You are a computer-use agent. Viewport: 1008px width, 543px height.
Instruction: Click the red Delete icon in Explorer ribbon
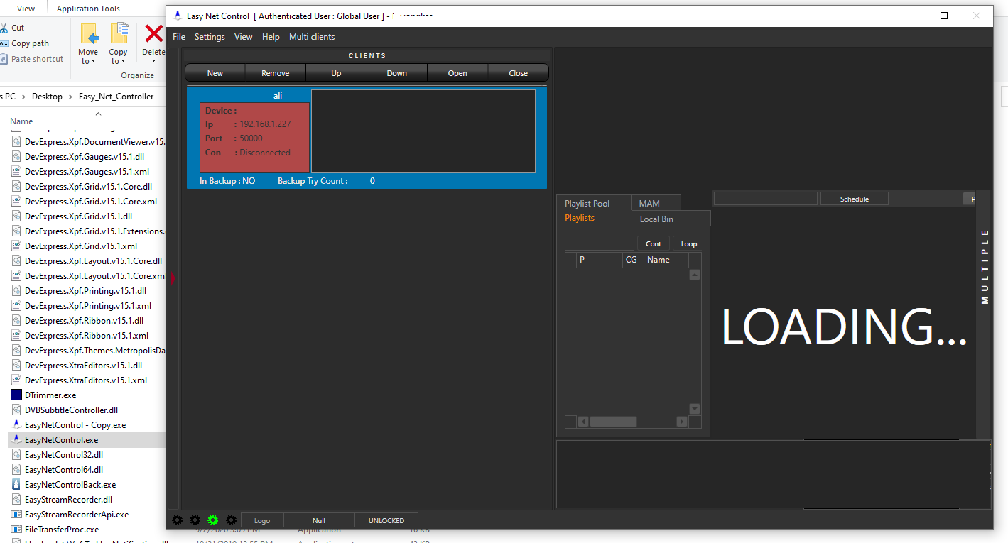153,33
